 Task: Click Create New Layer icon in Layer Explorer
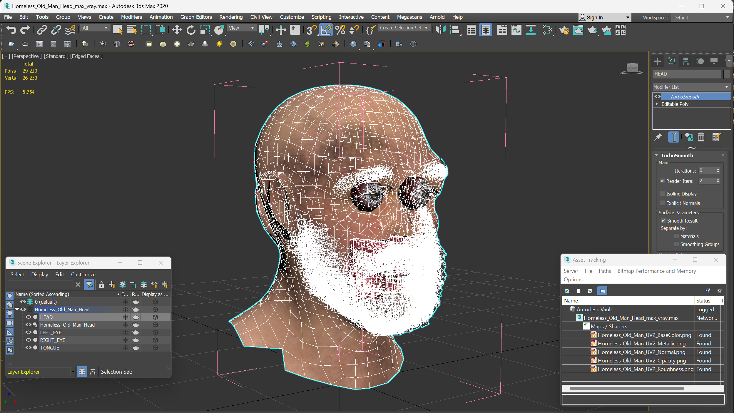pos(112,285)
